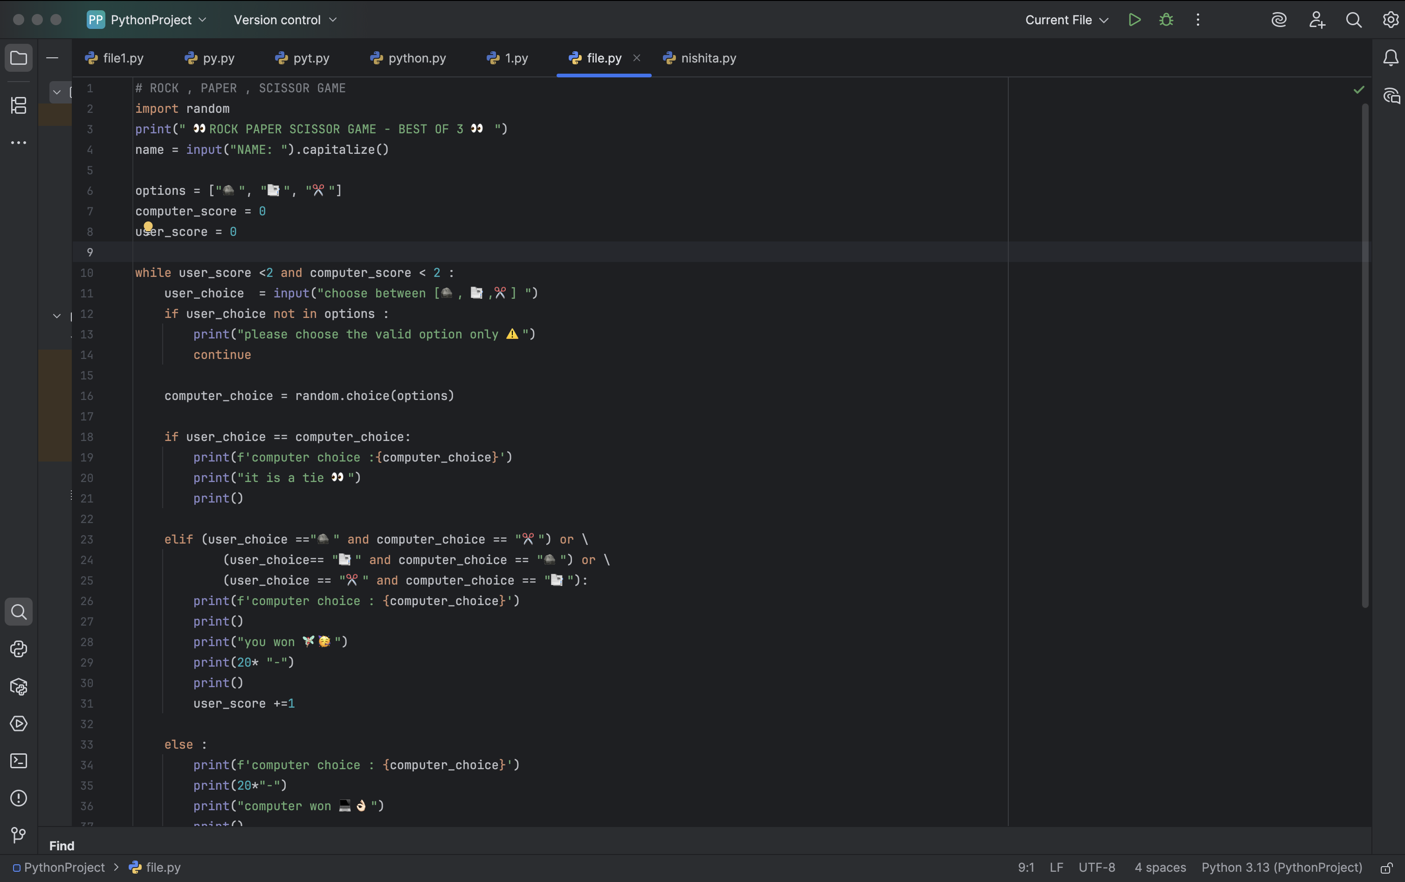This screenshot has width=1405, height=882.
Task: Click the Python 3.13 interpreter status button
Action: (x=1281, y=868)
